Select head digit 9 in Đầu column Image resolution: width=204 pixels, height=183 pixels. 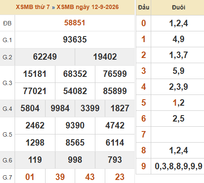click(x=143, y=166)
